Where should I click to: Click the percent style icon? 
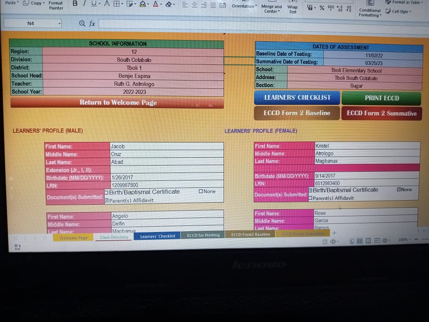pyautogui.click(x=322, y=8)
